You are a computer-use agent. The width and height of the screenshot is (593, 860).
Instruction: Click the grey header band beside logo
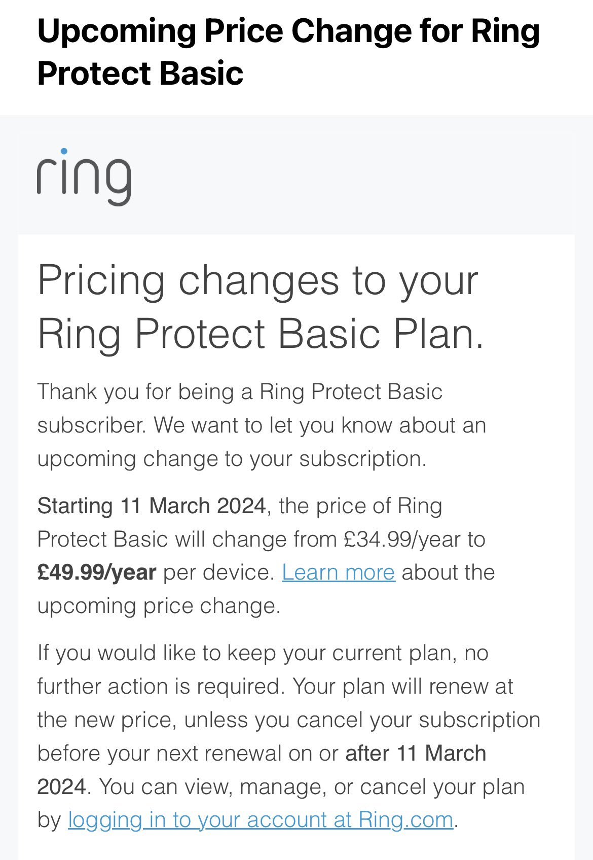pos(355,183)
